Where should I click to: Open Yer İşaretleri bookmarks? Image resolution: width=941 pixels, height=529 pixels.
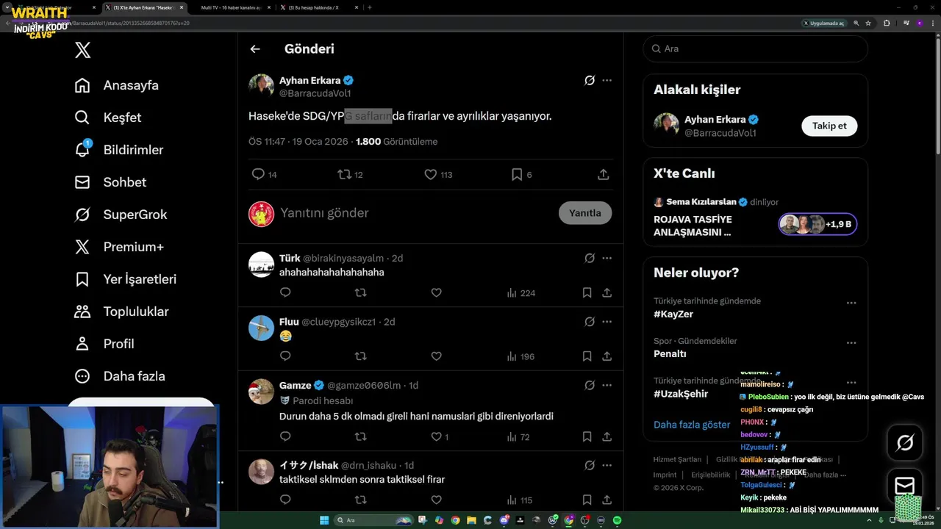point(126,279)
